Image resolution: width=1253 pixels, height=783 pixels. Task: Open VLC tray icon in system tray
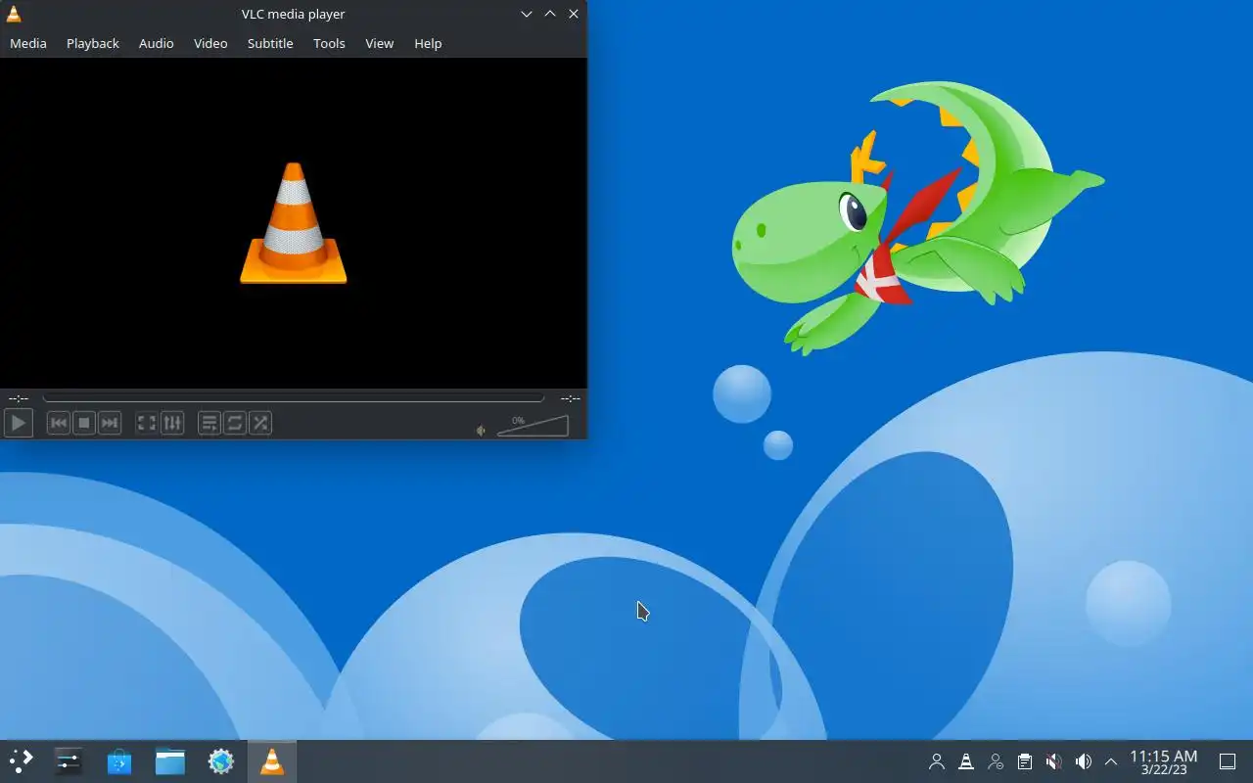[966, 761]
